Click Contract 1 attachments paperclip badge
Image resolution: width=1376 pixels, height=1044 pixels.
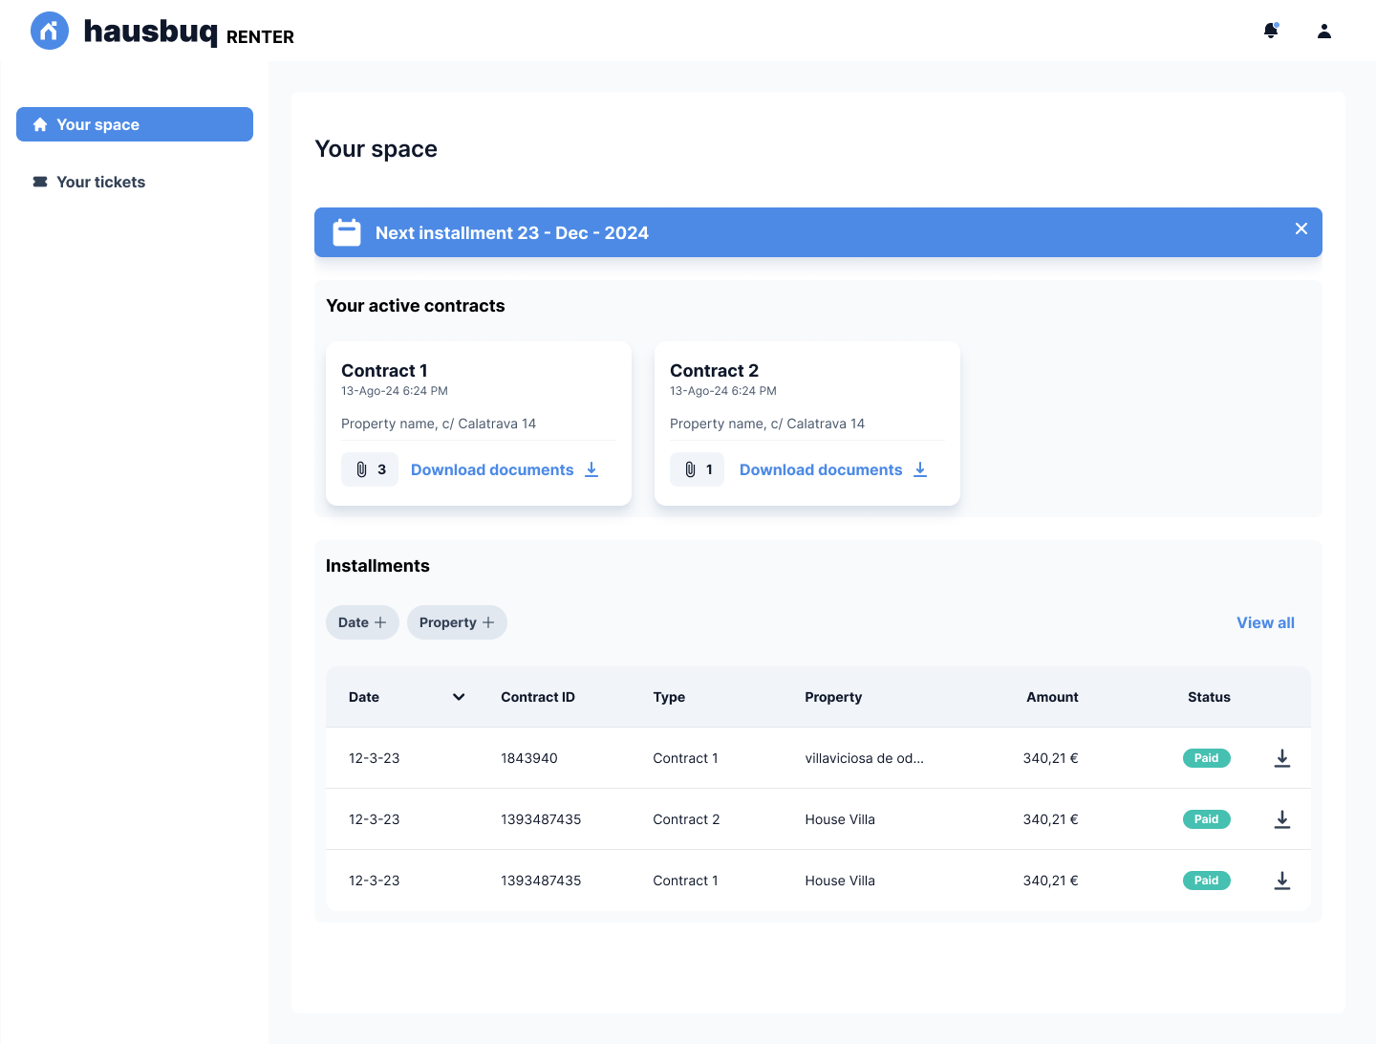(370, 469)
